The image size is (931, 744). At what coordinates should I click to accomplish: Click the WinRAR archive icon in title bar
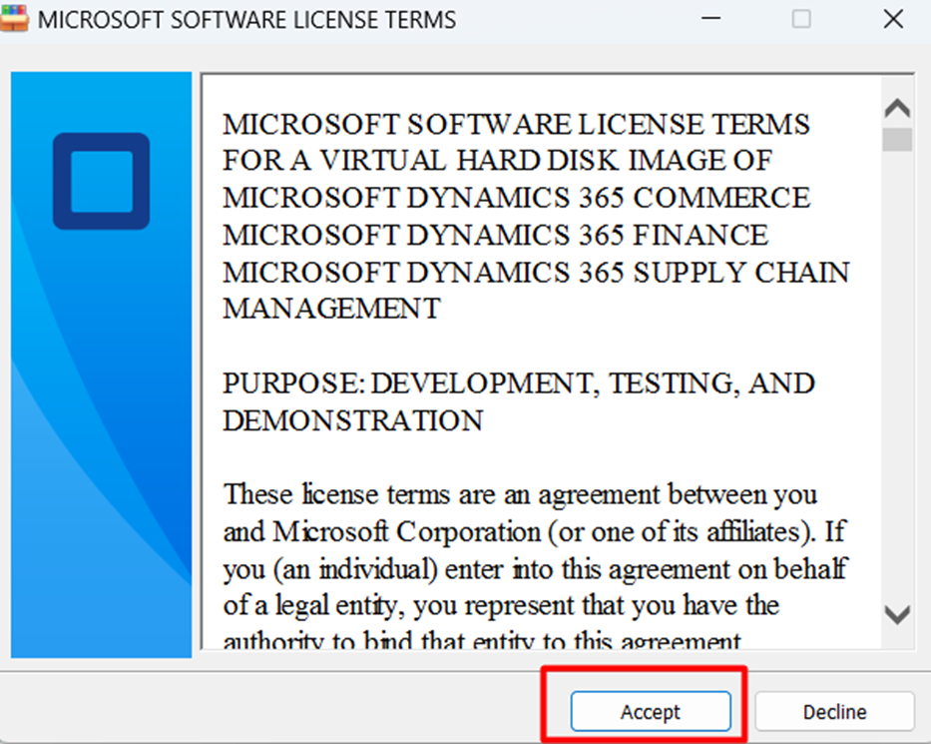(14, 18)
